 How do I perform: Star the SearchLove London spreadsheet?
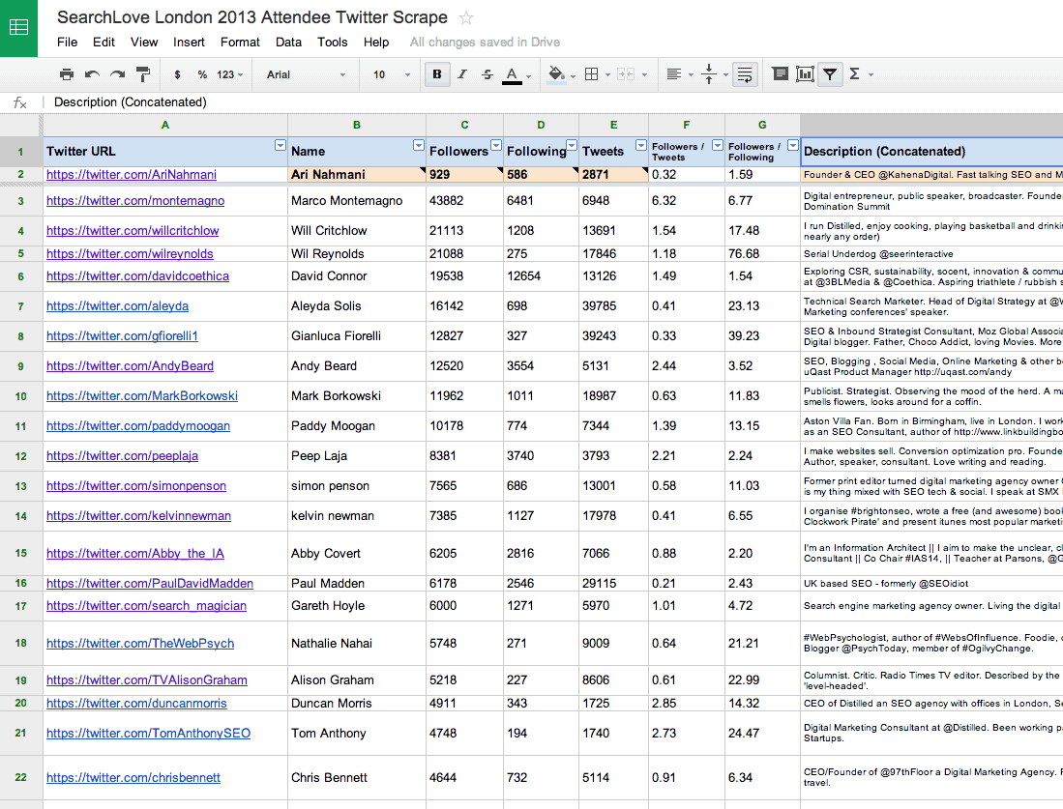466,18
